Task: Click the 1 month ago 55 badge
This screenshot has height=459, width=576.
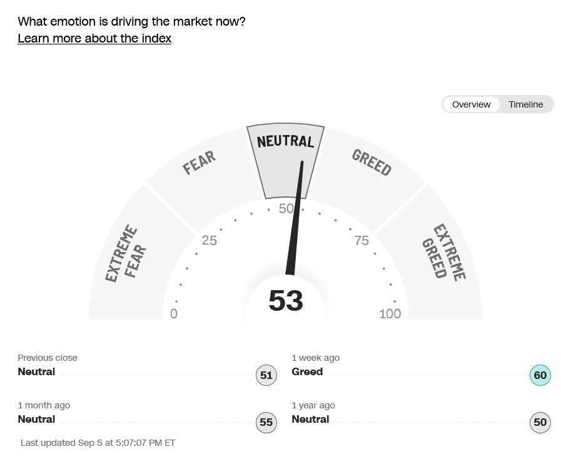Action: [x=266, y=422]
